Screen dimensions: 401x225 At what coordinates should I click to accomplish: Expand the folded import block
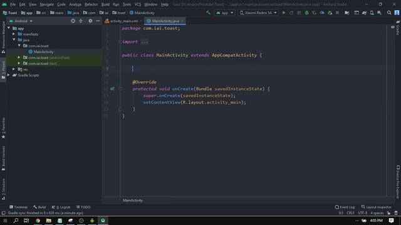click(120, 42)
